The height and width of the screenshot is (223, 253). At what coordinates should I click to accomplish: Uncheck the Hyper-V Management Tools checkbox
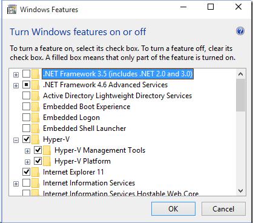point(38,150)
